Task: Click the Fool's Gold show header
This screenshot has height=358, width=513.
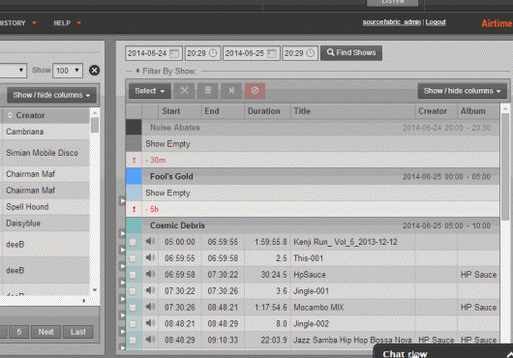Action: [320, 176]
